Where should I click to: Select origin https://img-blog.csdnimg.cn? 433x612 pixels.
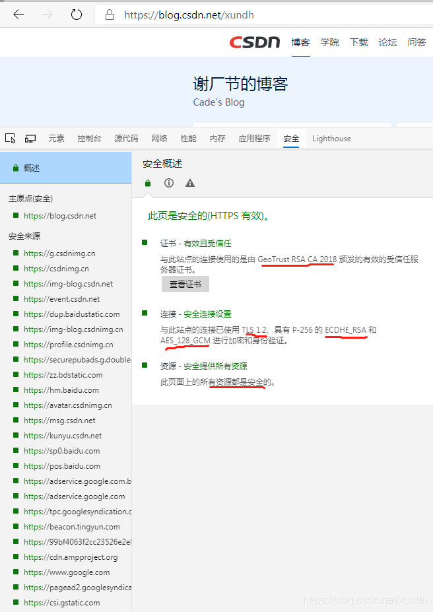click(x=73, y=329)
